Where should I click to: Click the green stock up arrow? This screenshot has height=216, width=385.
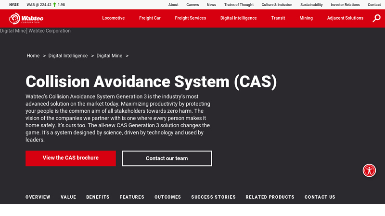tap(54, 5)
